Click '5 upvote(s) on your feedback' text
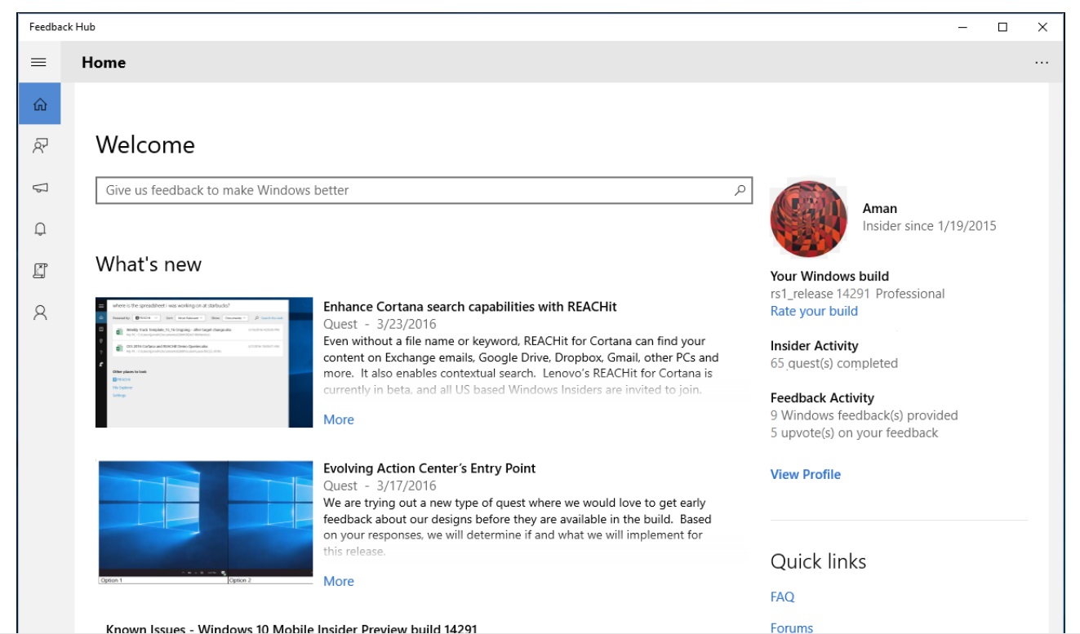Image resolution: width=1080 pixels, height=634 pixels. click(854, 432)
